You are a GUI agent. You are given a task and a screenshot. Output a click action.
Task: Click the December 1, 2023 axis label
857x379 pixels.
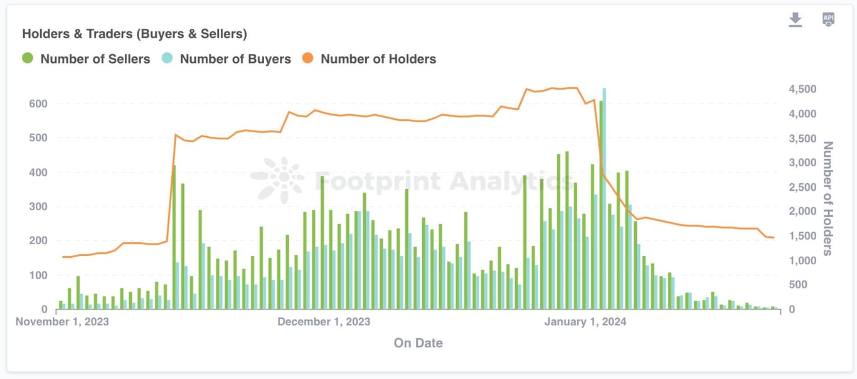324,322
